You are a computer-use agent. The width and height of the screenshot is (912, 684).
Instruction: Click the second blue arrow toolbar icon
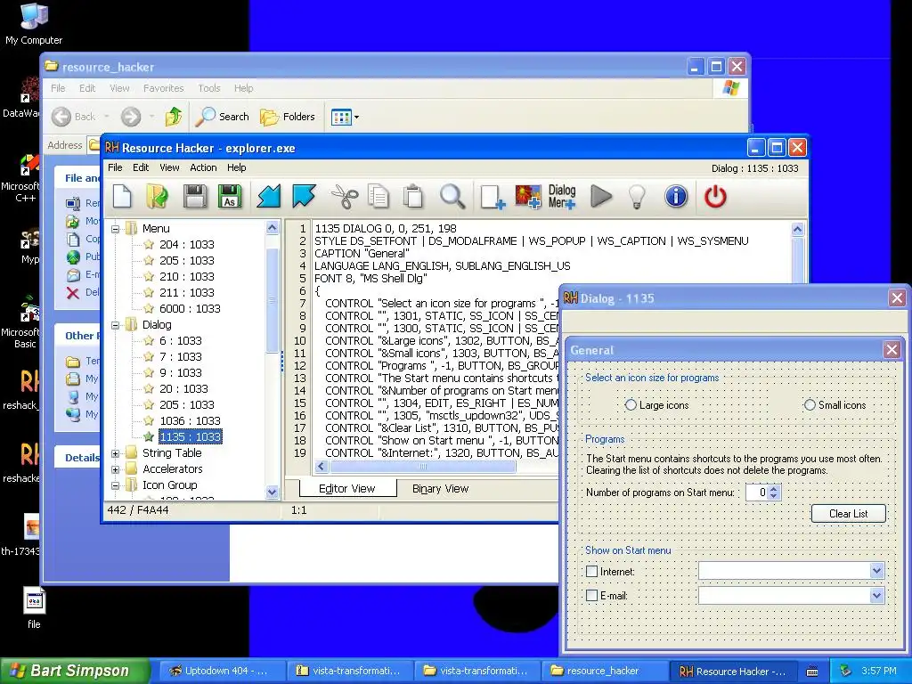[x=304, y=196]
